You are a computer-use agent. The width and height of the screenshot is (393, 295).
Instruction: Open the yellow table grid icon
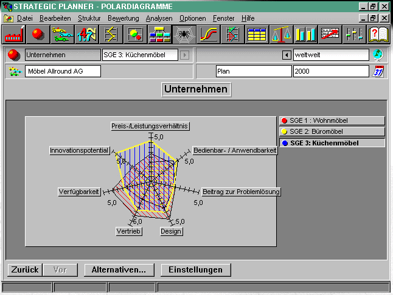(257, 34)
